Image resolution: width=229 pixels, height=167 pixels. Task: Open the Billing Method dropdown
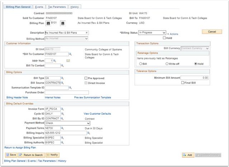pos(67,39)
